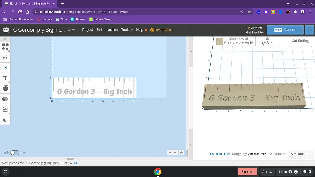
Task: Toggle the Detailed estimate checkmark
Action: click(x=271, y=154)
